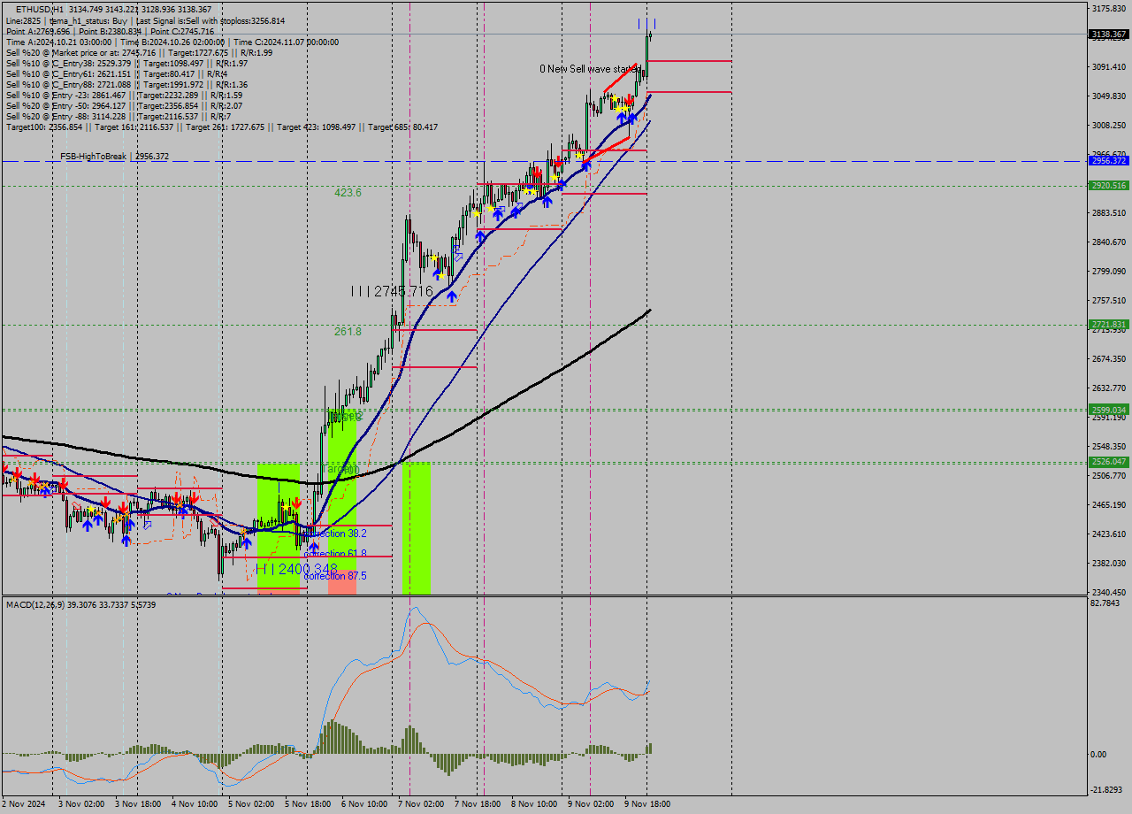Click the 3091.410 price axis value
The height and width of the screenshot is (814, 1132).
click(x=1108, y=67)
